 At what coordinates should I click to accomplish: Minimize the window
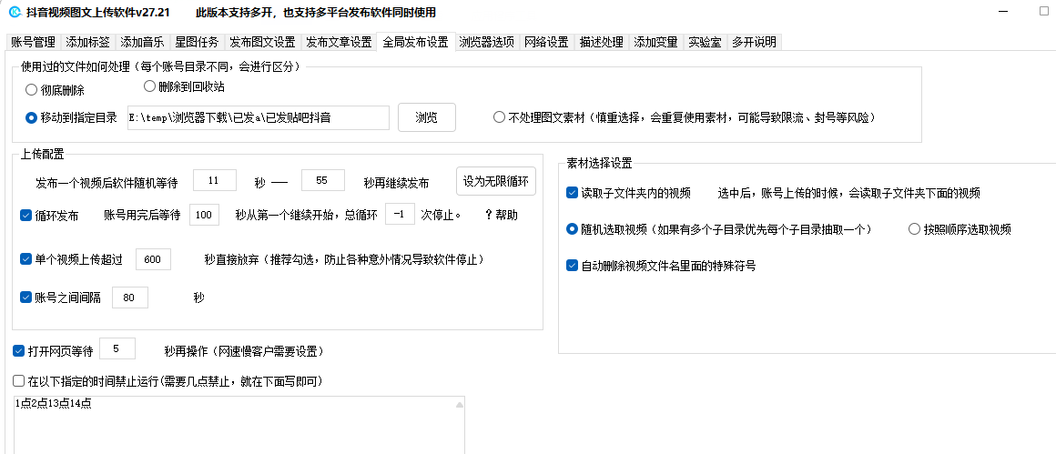point(1003,13)
